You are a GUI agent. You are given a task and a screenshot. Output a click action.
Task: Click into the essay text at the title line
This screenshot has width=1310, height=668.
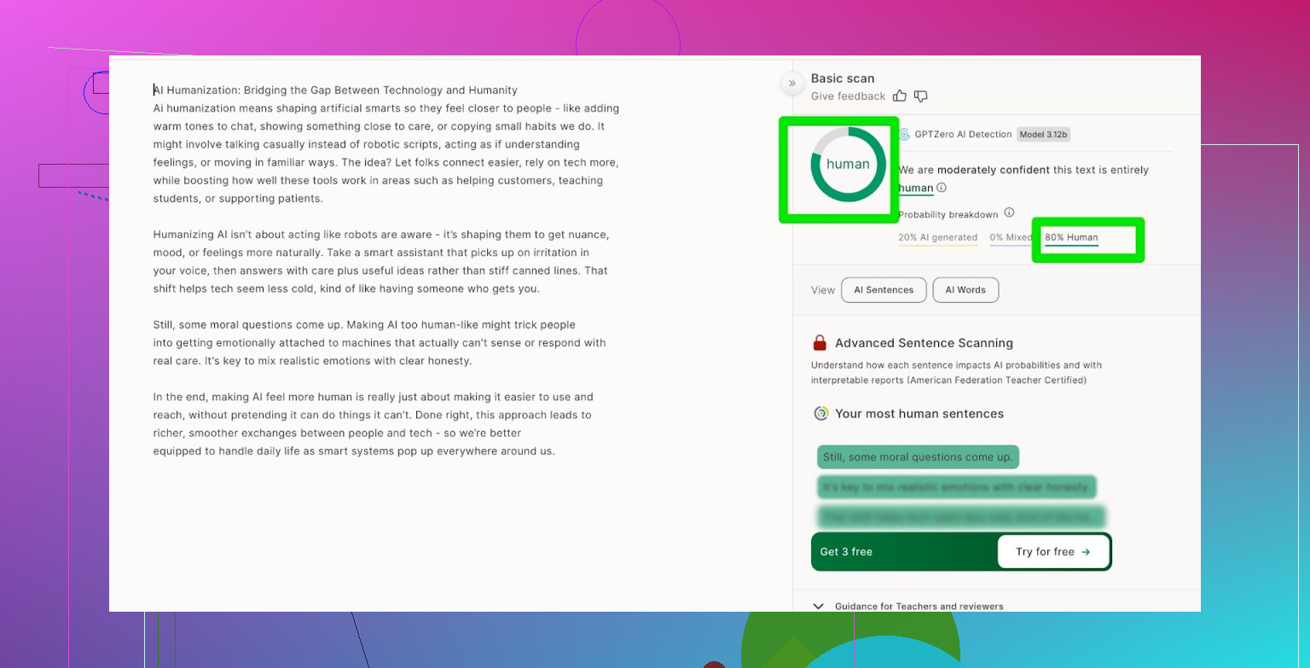[335, 90]
